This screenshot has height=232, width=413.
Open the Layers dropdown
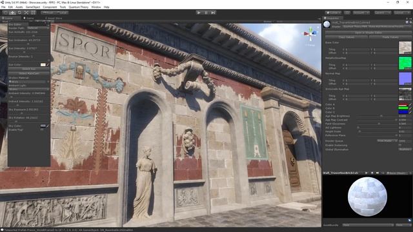(383, 13)
